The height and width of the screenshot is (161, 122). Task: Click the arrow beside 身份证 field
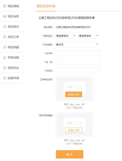[97, 44]
